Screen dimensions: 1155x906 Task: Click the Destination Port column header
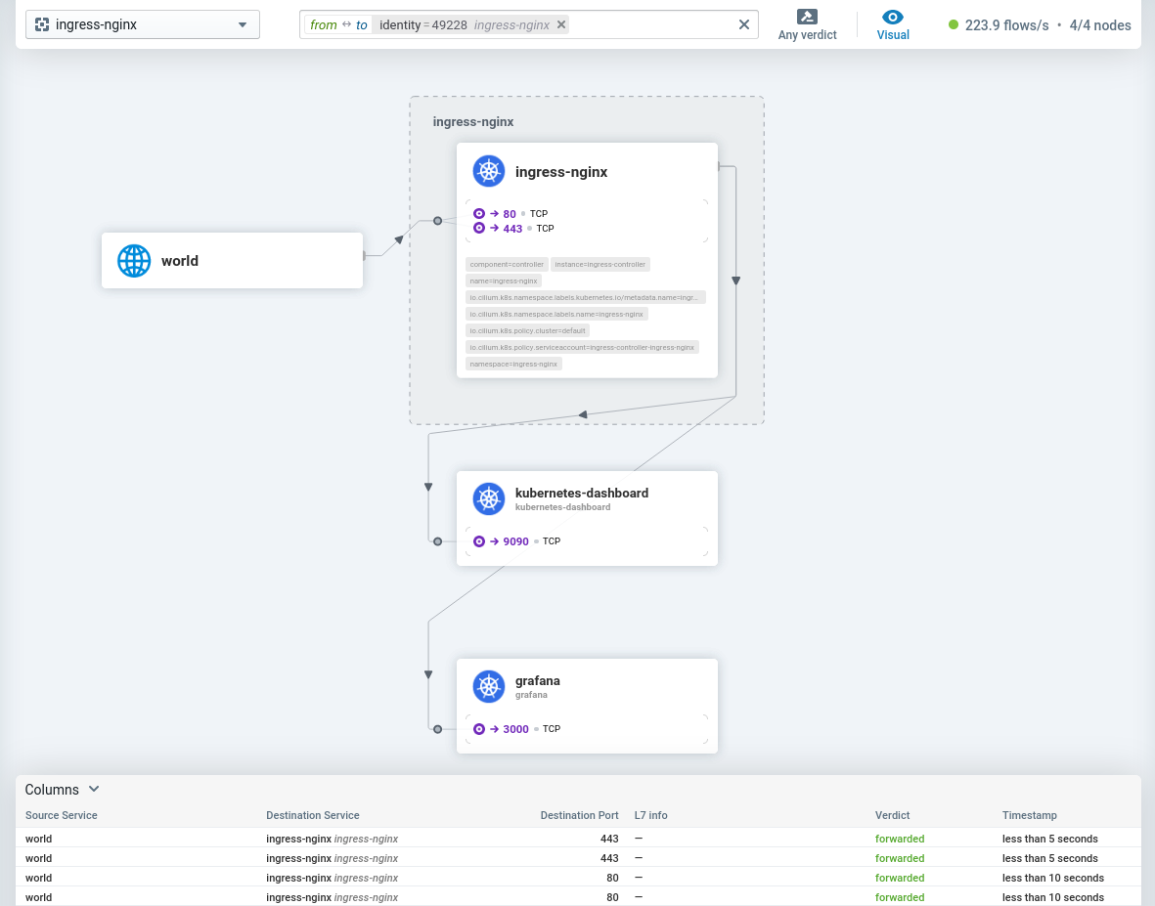click(x=579, y=815)
